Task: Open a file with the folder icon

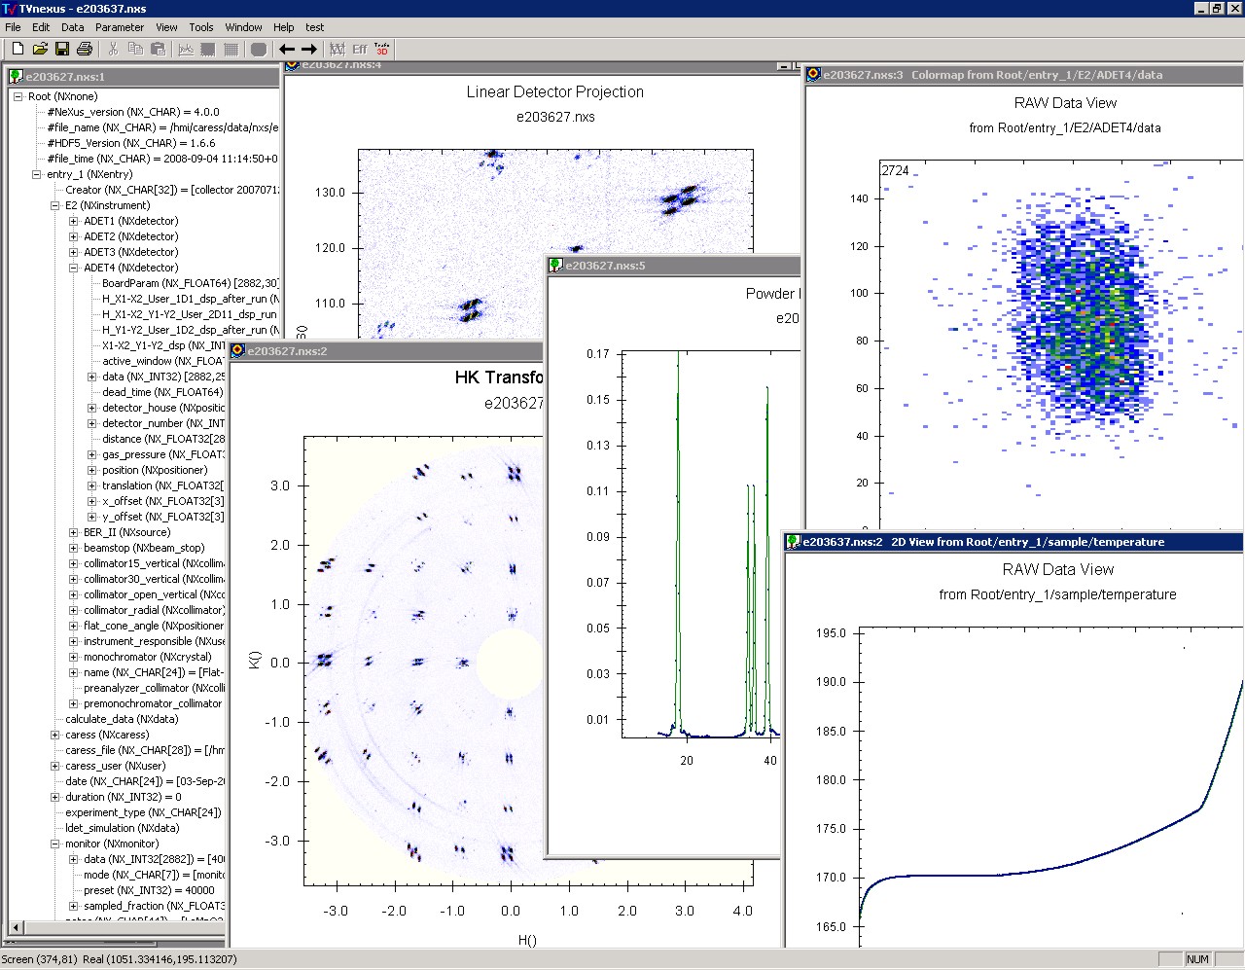Action: [x=40, y=49]
